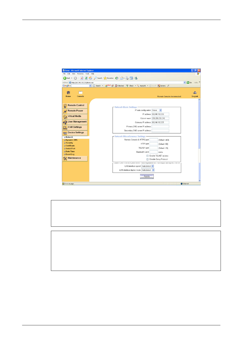Click the History clock icon in the IE toolbar

pyautogui.click(x=117, y=78)
